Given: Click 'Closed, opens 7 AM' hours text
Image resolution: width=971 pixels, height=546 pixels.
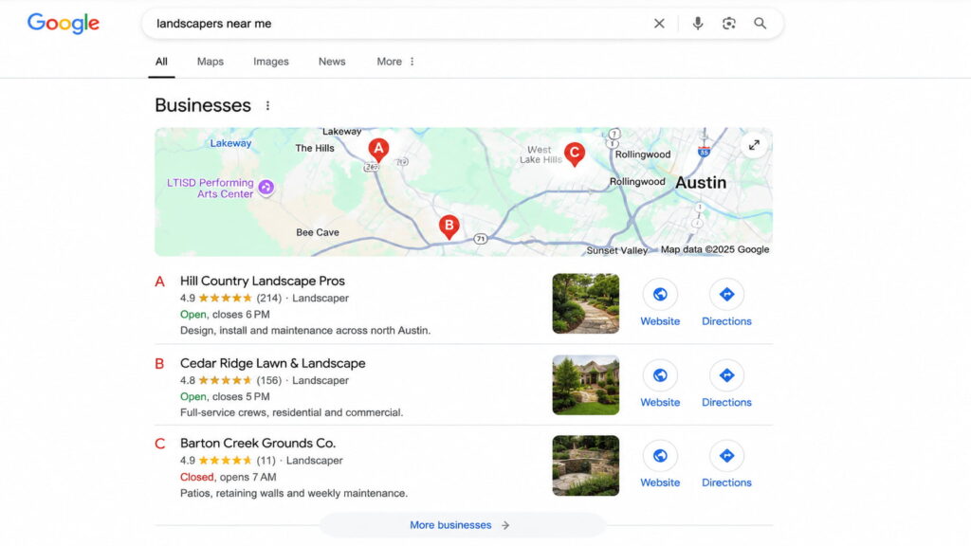Looking at the screenshot, I should click(228, 478).
